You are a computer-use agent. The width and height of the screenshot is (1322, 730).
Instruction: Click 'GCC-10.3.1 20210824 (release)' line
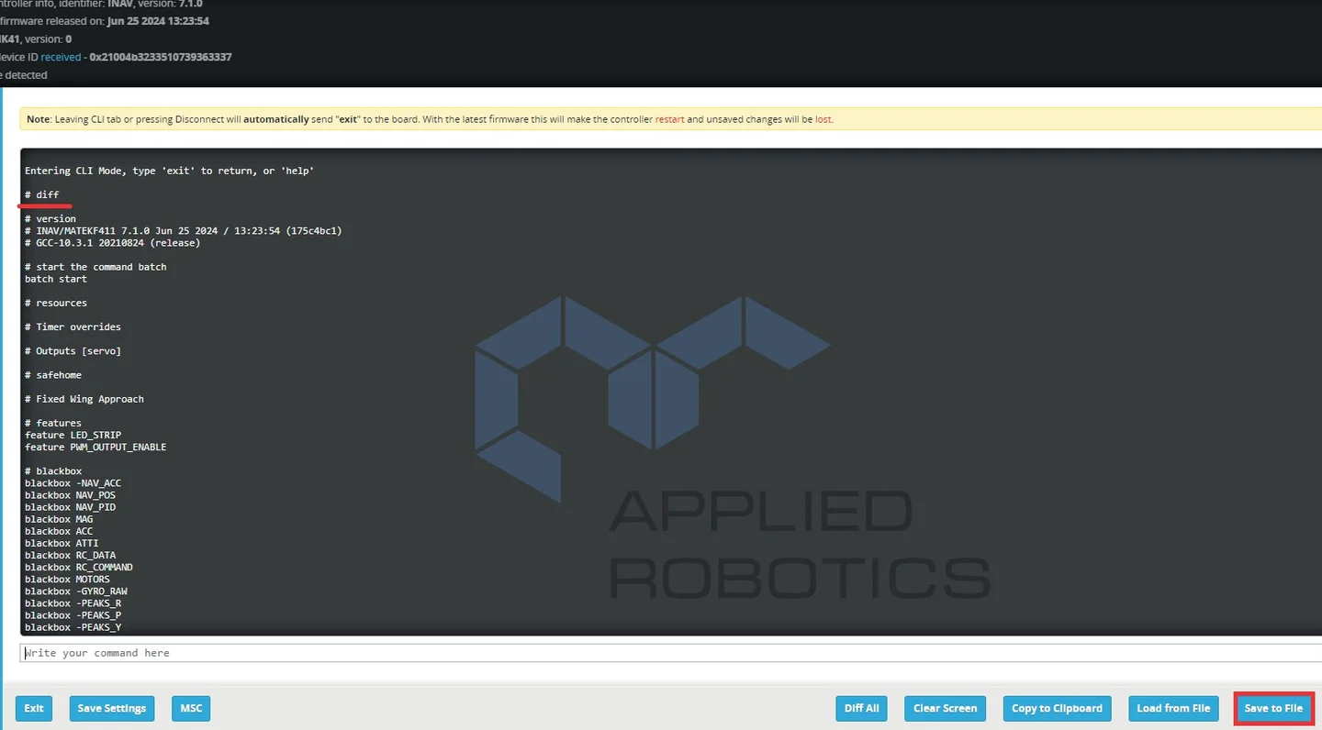tap(113, 243)
